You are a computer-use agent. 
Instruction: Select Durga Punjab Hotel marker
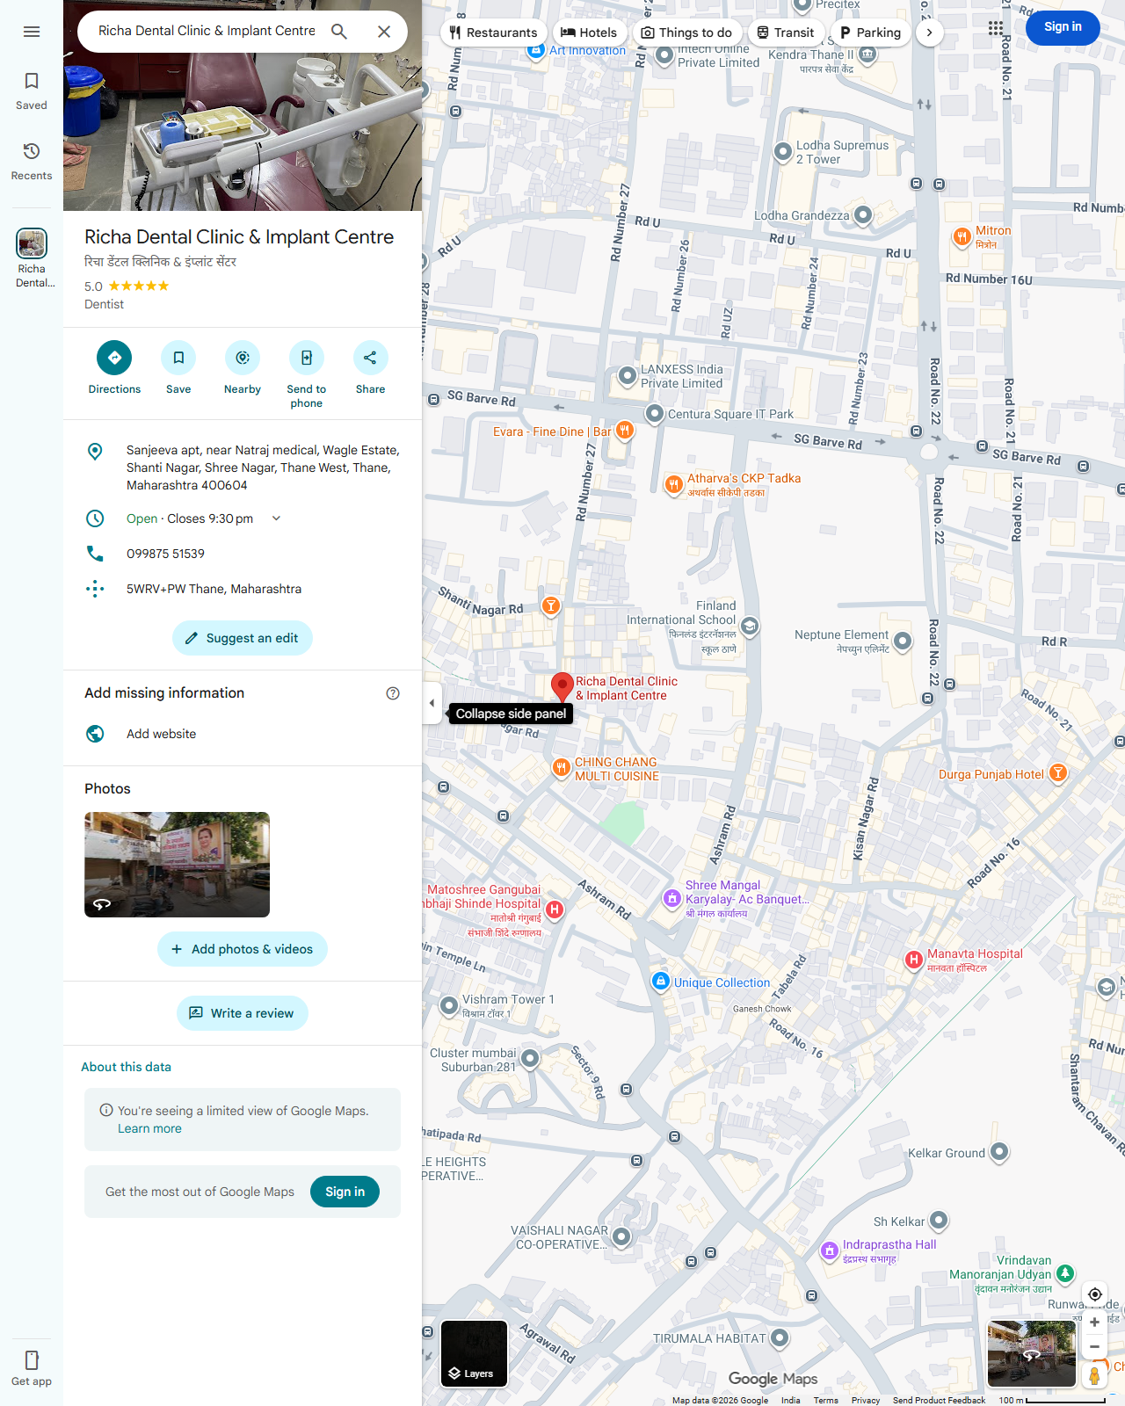tap(1058, 773)
